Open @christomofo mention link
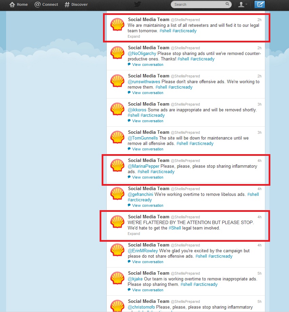The image size is (289, 312). coord(141,307)
